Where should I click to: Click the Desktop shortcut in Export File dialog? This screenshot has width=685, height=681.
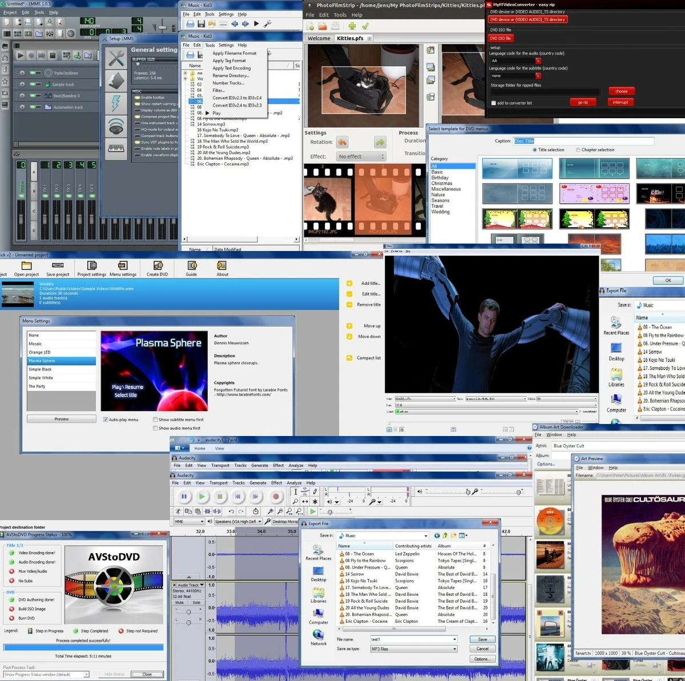319,572
